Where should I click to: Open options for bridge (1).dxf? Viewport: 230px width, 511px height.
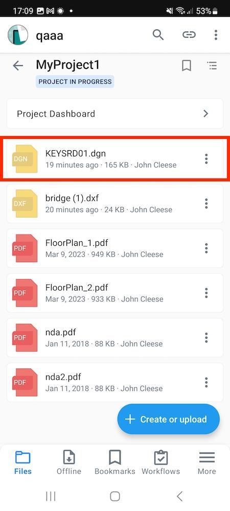point(206,204)
